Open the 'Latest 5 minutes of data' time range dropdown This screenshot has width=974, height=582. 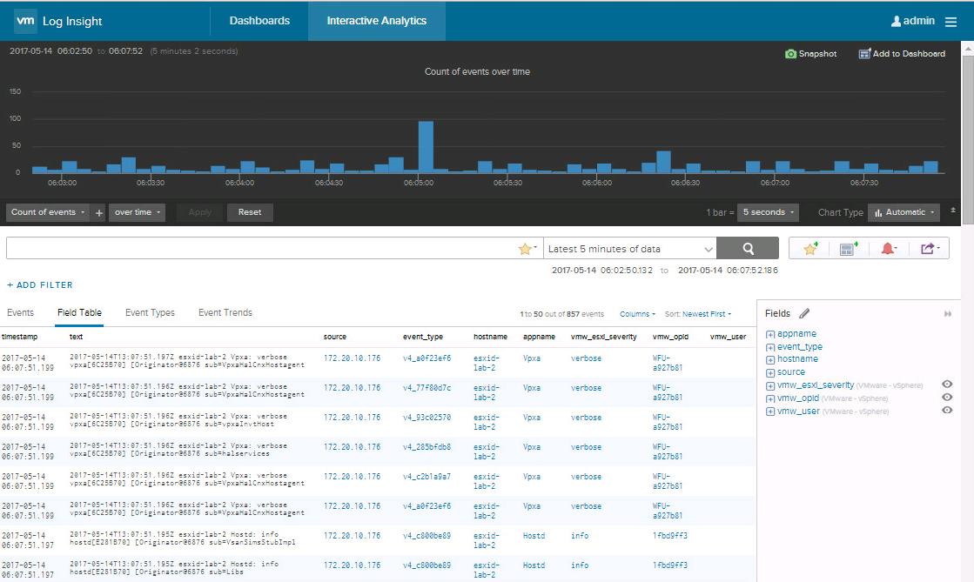630,249
